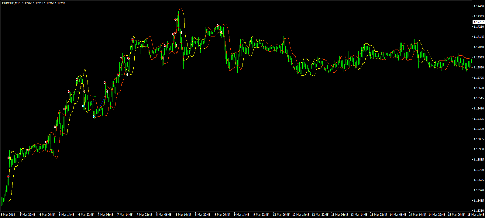485x218 pixels.
Task: Click the 1.16620 price axis label
Action: coord(479,88)
